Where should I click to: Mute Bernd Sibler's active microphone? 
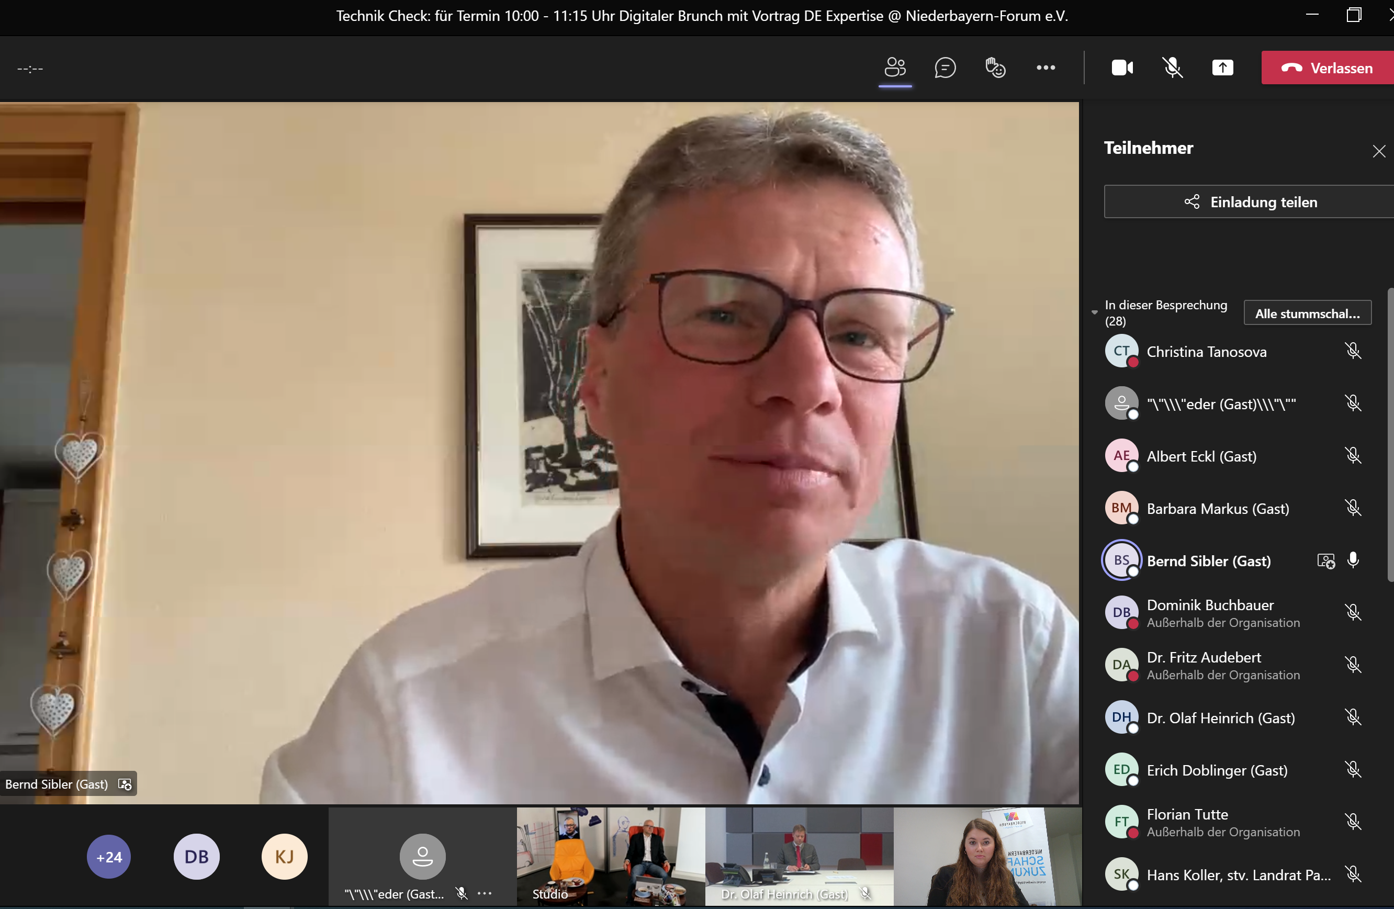[x=1353, y=560]
